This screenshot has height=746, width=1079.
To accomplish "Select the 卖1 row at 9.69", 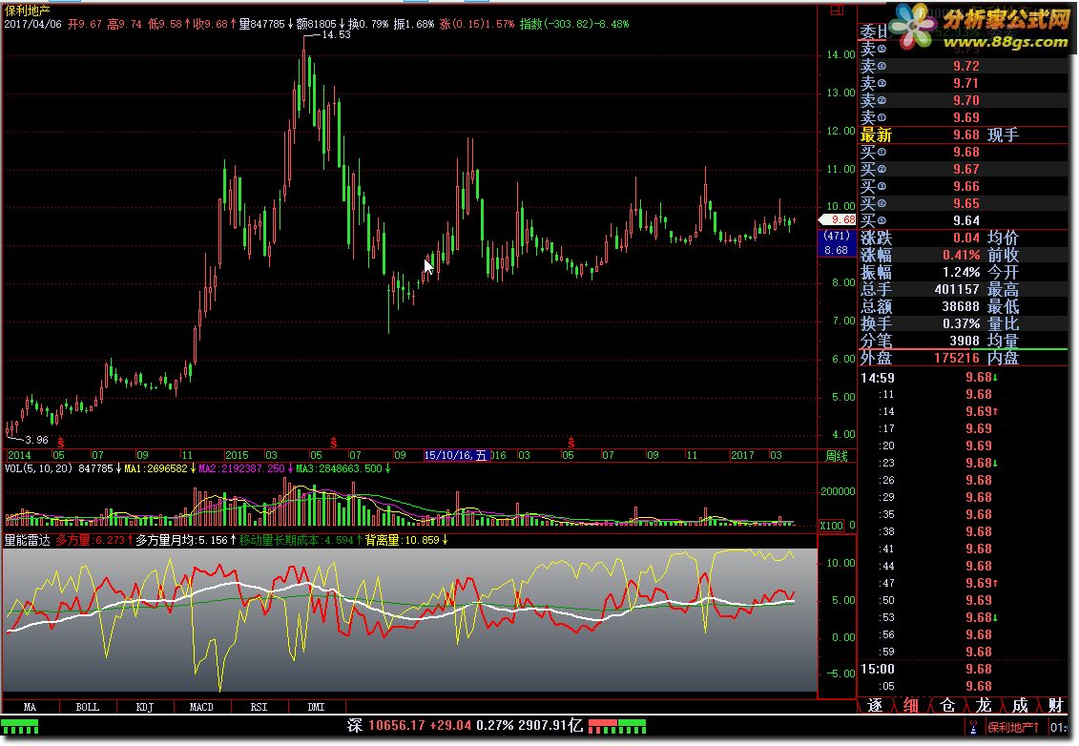I will tap(964, 117).
